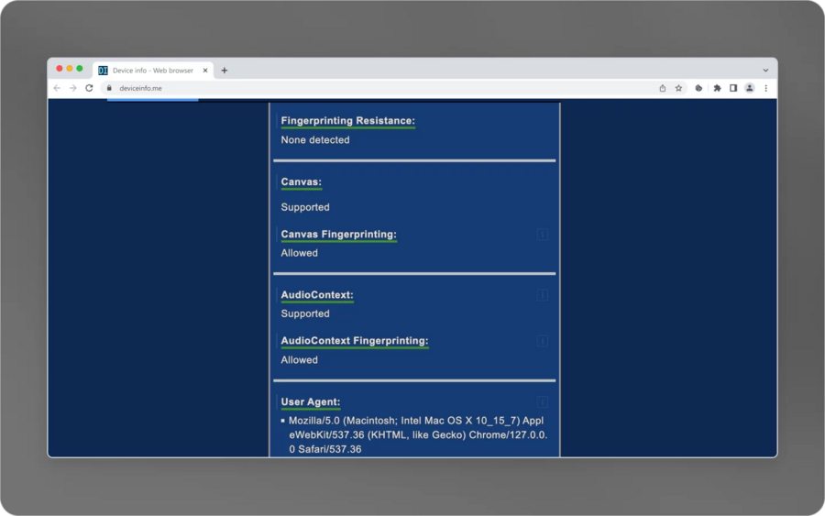Screen dimensions: 825x516
Task: Open the Chrome three-dot menu
Action: (x=765, y=88)
